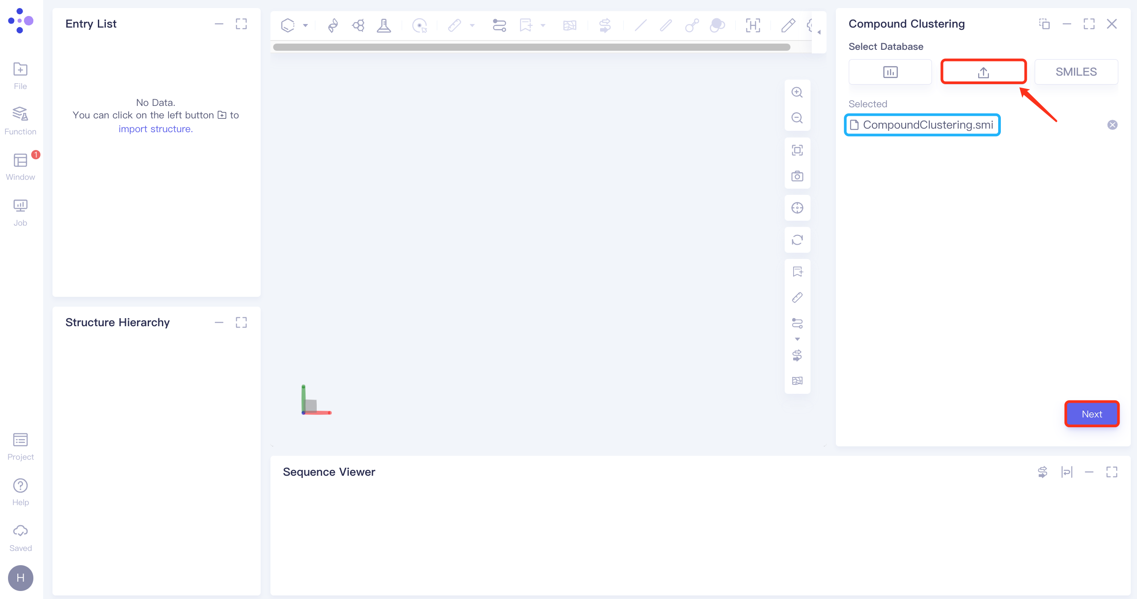
Task: Open the Project panel
Action: pos(20,447)
